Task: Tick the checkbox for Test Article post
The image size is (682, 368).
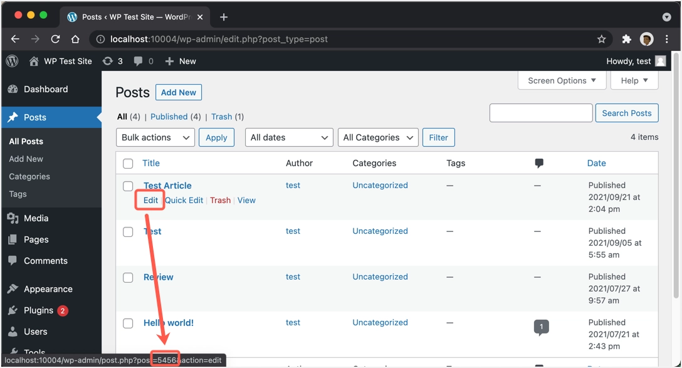Action: (128, 186)
